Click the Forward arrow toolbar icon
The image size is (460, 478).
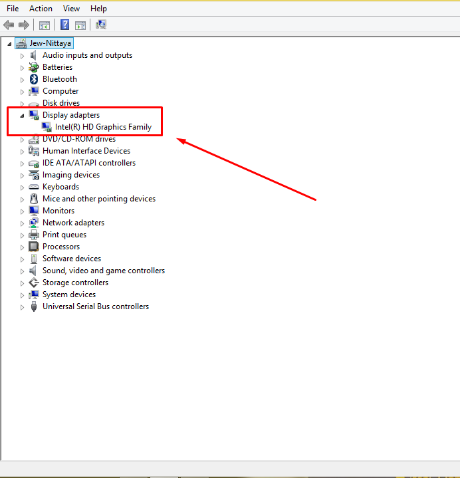click(x=24, y=25)
